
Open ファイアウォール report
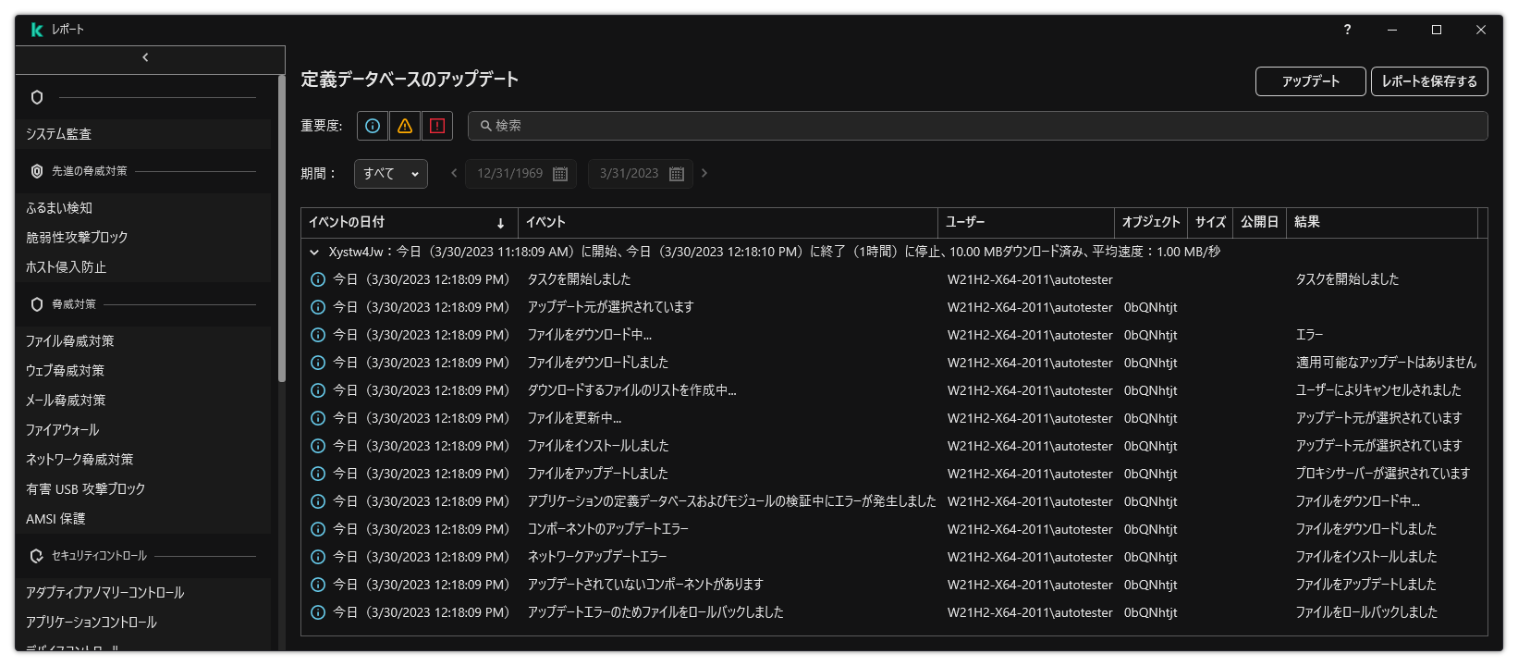click(x=143, y=430)
